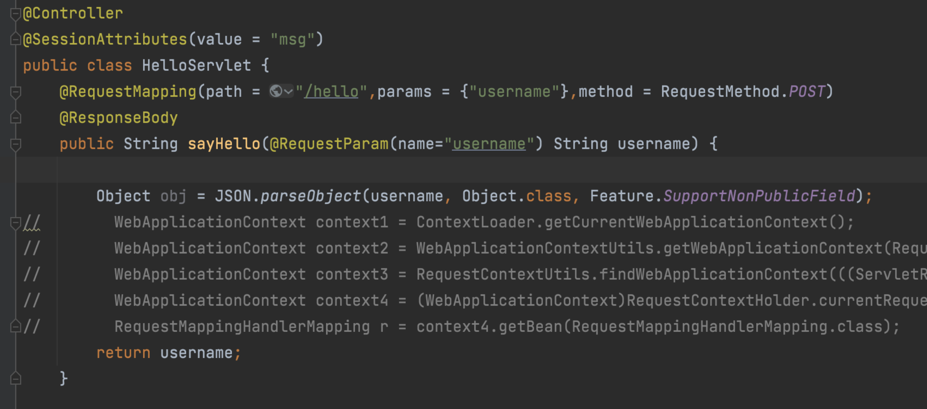Click the parseObject method call
The image size is (927, 409).
tap(310, 196)
